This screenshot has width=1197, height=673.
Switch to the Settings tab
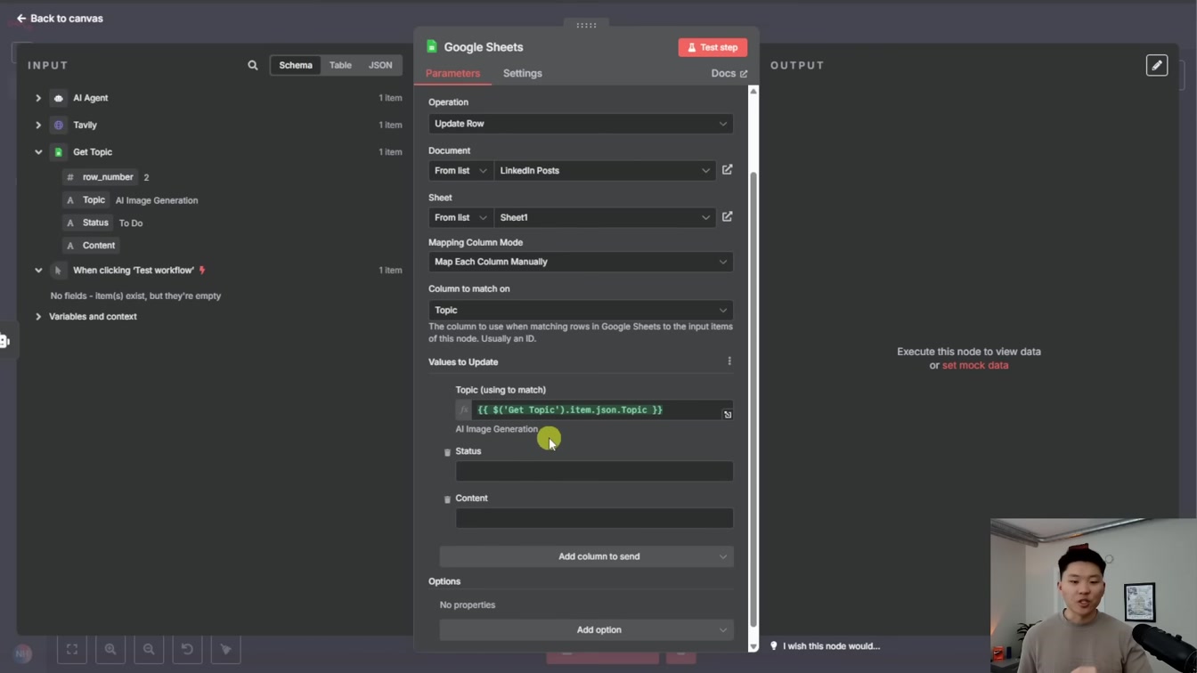click(522, 74)
